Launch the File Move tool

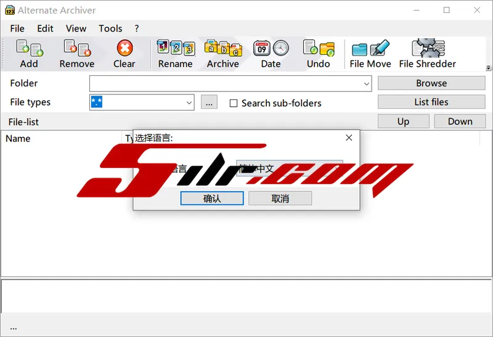(x=370, y=54)
